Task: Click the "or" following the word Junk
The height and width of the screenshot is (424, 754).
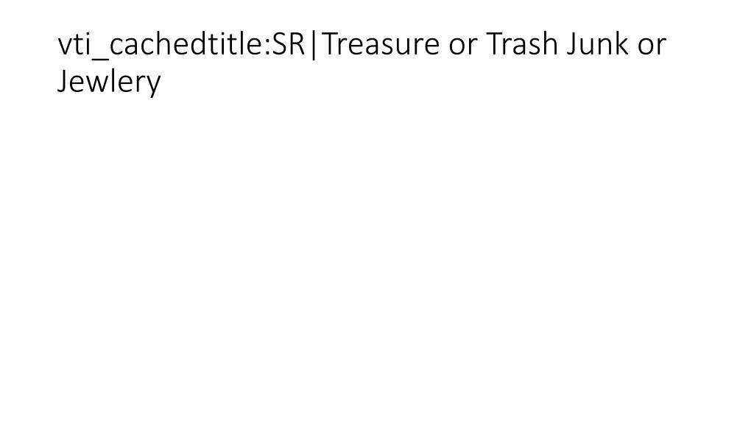Action: click(x=652, y=46)
